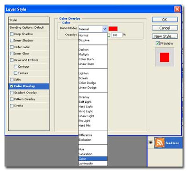Choose Linear Light blend mode
The image size is (187, 171).
pos(93,116)
